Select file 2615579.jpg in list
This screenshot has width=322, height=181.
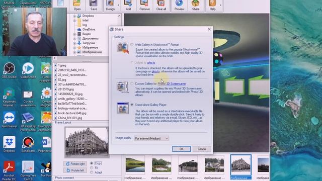click(x=66, y=89)
